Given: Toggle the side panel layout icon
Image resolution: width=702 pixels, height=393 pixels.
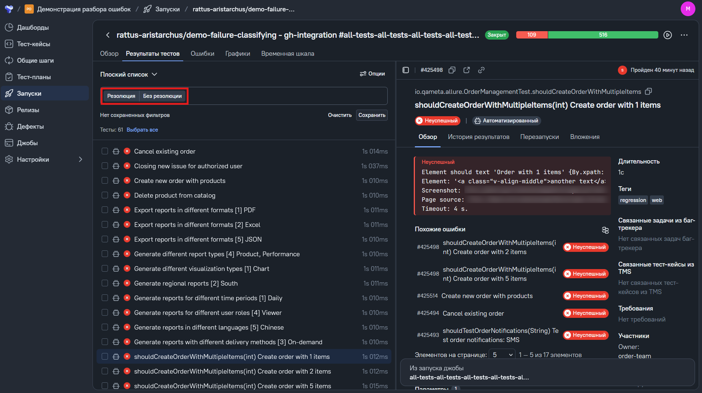Looking at the screenshot, I should pos(406,70).
